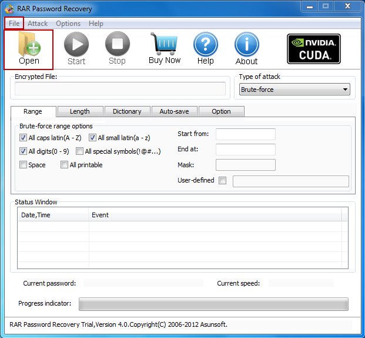Minimize the RAR Password Recovery window
The height and width of the screenshot is (338, 365).
(x=310, y=6)
